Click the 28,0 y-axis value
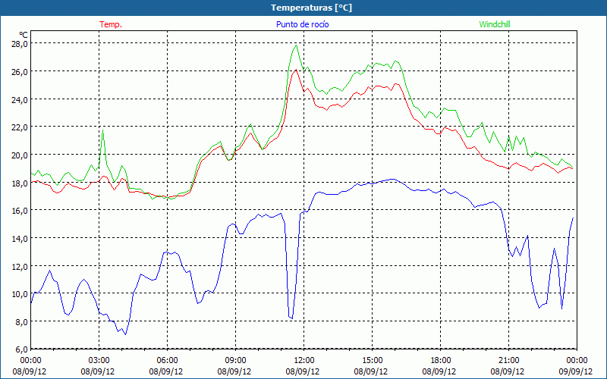607x379 pixels. tap(20, 44)
